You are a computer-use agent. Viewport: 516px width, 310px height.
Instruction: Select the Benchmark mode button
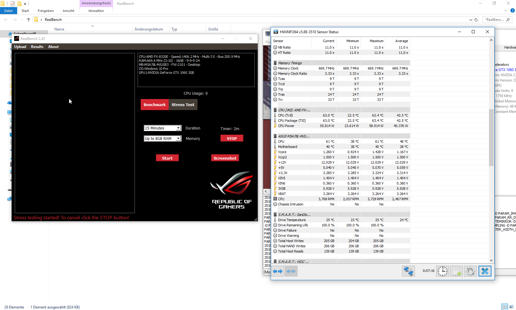coord(154,105)
